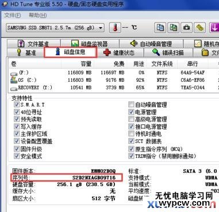The image size is (219, 212).
Task: Click the temperature thermometer icon
Action: pyautogui.click(x=115, y=28)
